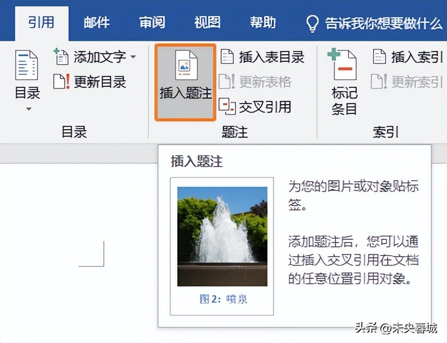Click the 插入表目录 label
This screenshot has height=343, width=447.
272,57
